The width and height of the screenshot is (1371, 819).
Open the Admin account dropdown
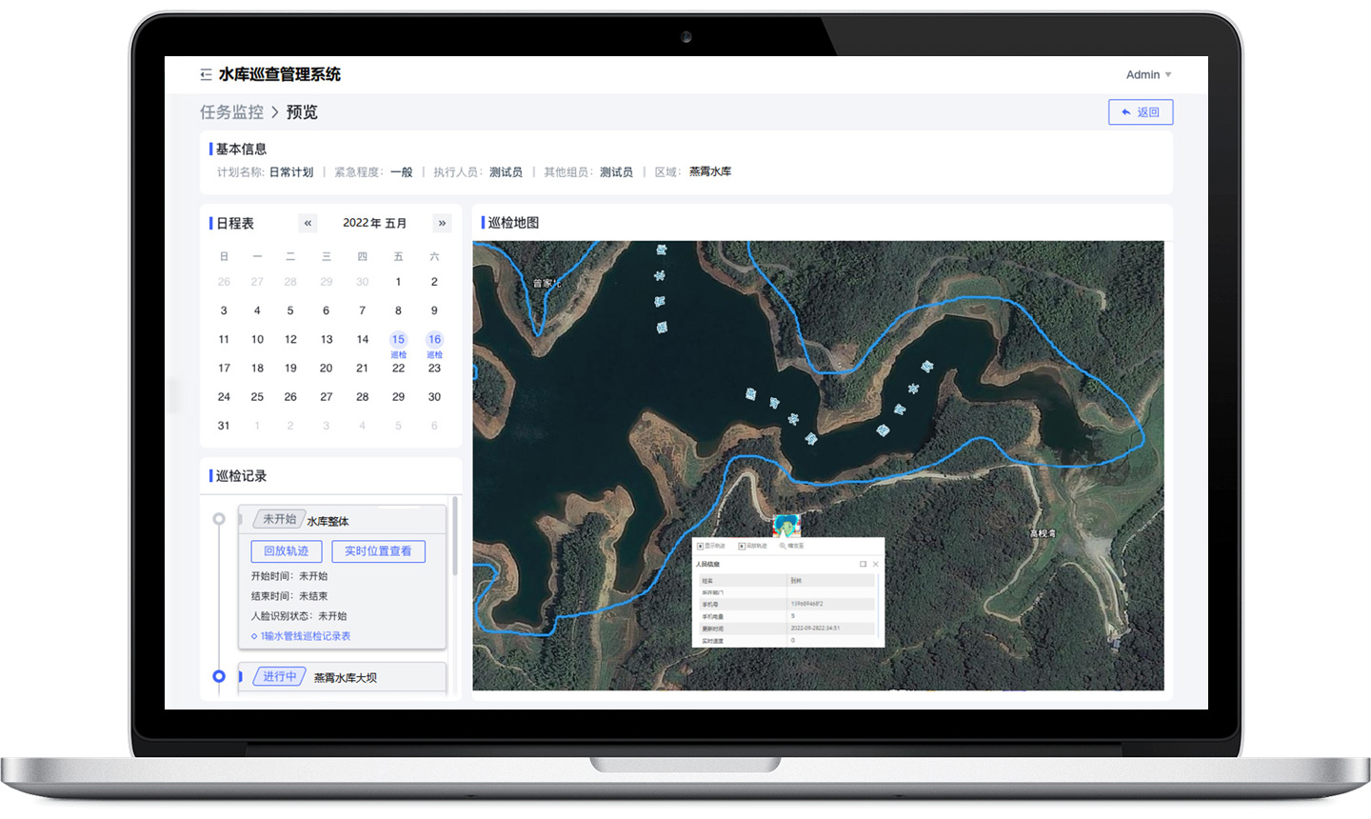[1147, 74]
